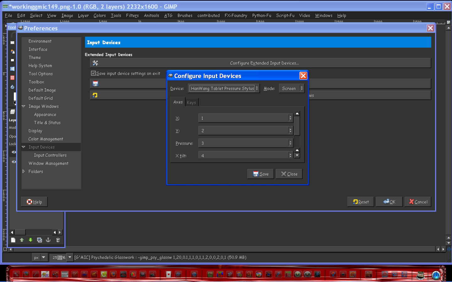Image resolution: width=452 pixels, height=282 pixels.
Task: Open the FX-Foundry menu
Action: coord(236,15)
